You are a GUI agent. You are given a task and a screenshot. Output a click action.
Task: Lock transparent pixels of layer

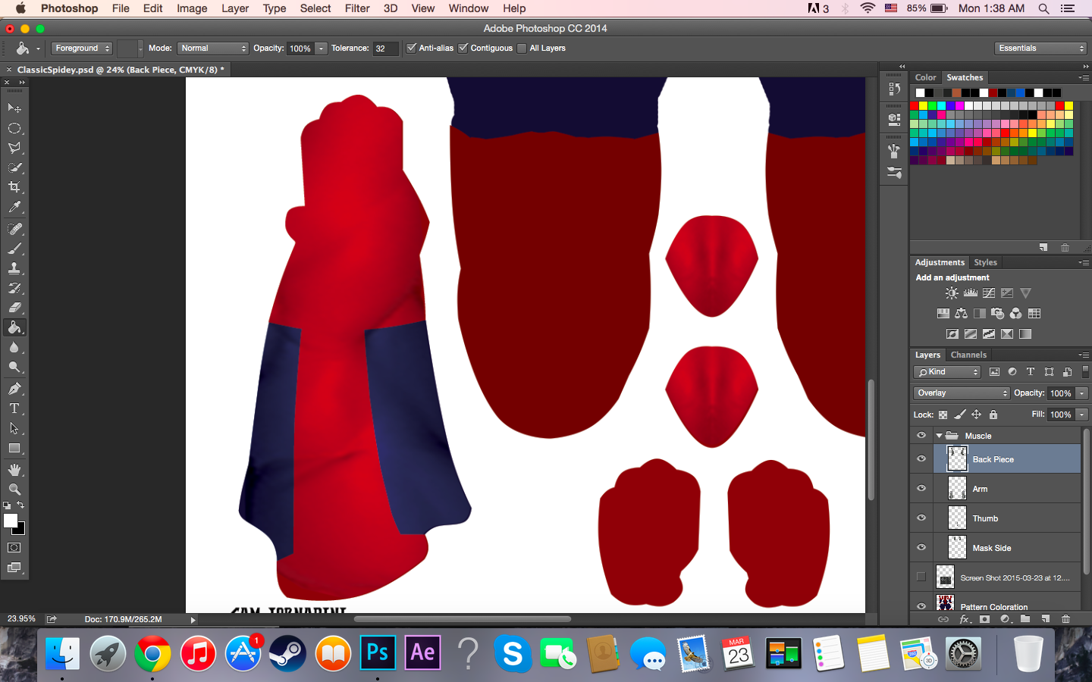click(x=943, y=415)
